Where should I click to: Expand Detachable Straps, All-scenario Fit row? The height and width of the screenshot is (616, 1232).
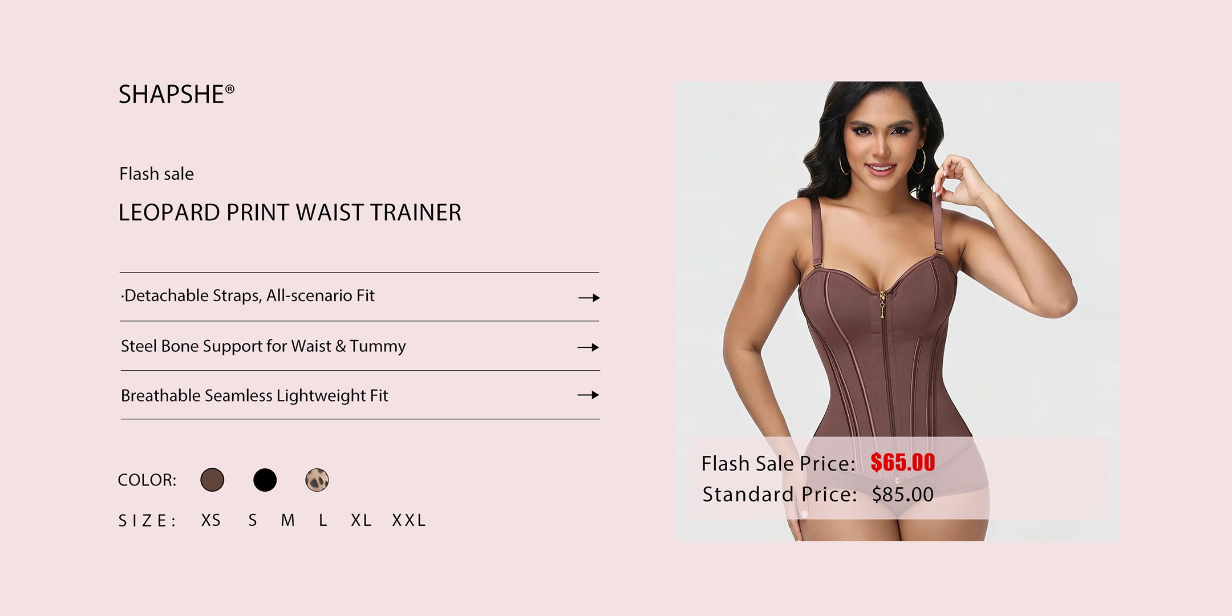[360, 297]
